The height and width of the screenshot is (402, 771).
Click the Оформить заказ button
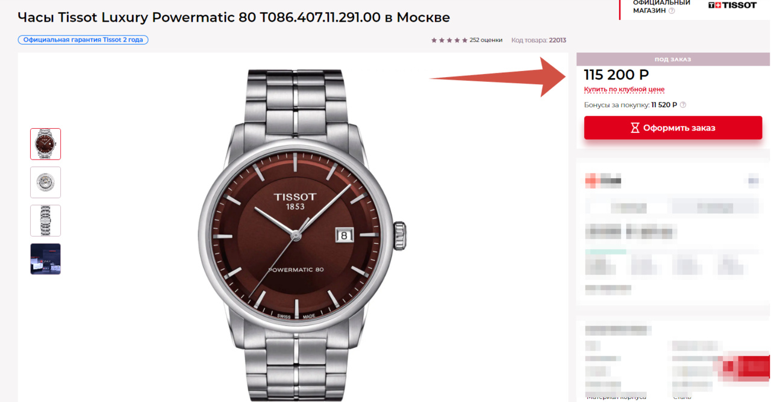(673, 128)
